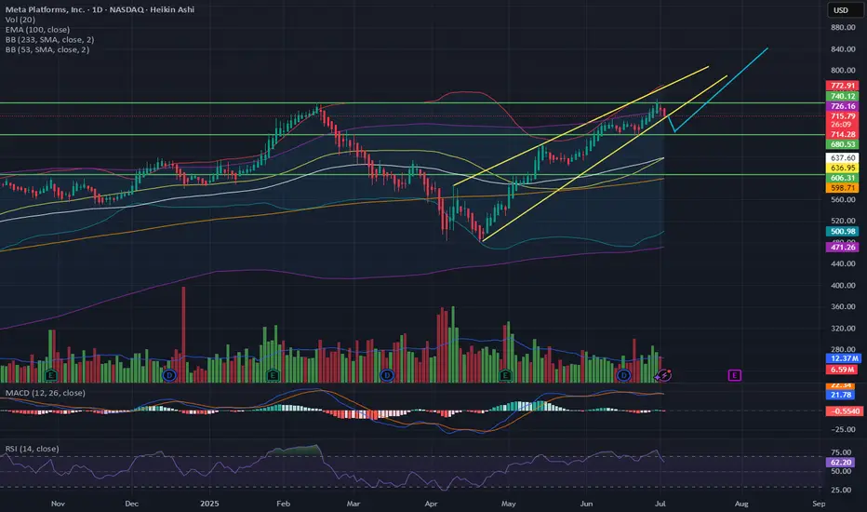Select the cyan projected price path line
867x512 pixels.
pyautogui.click(x=720, y=89)
